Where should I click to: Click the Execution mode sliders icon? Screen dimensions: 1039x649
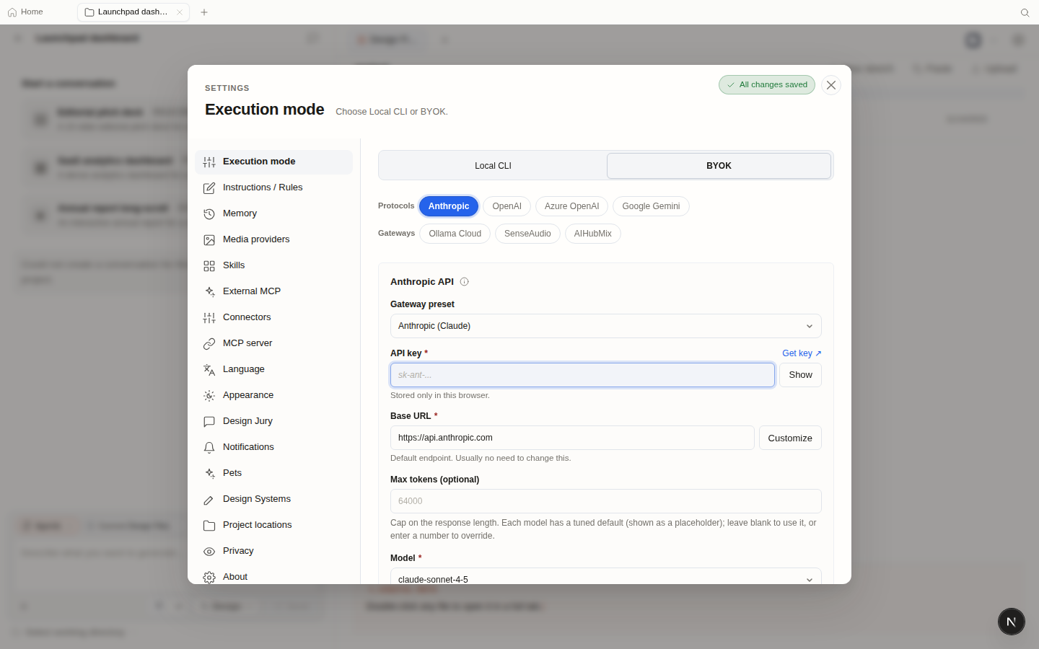coord(209,162)
